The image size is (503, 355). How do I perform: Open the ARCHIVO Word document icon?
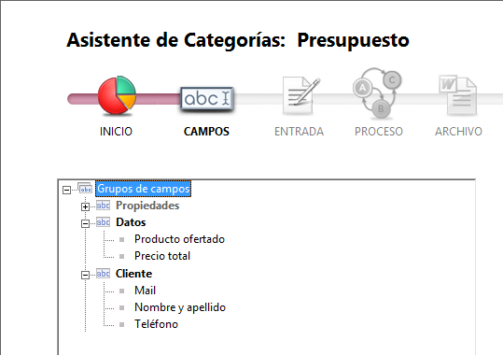tap(458, 95)
